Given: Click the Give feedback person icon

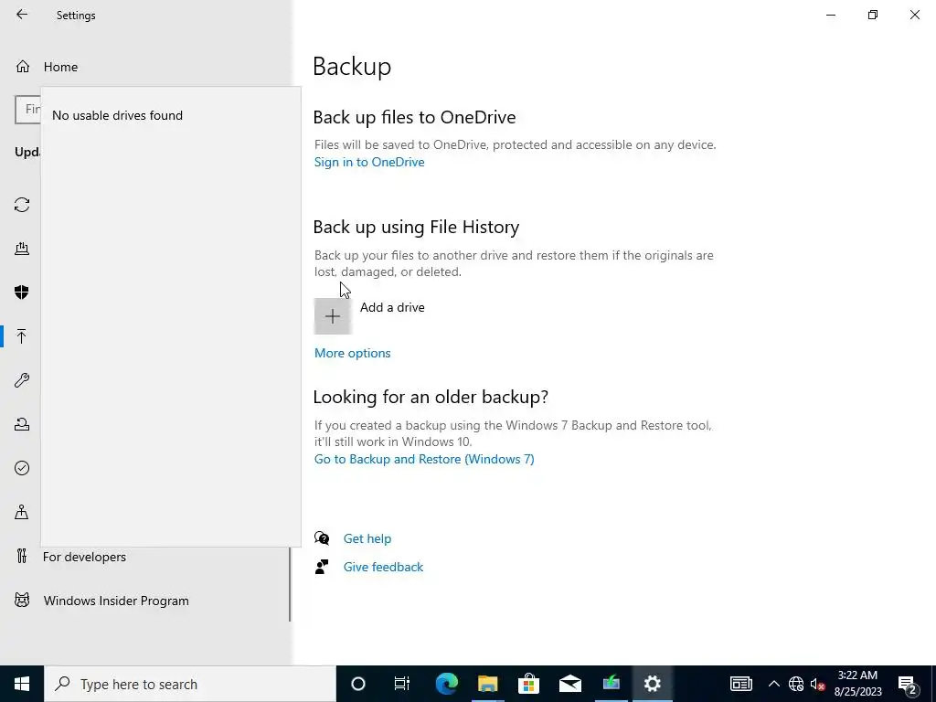Looking at the screenshot, I should coord(322,567).
